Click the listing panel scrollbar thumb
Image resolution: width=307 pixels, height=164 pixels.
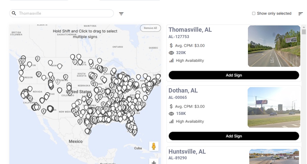304,32
